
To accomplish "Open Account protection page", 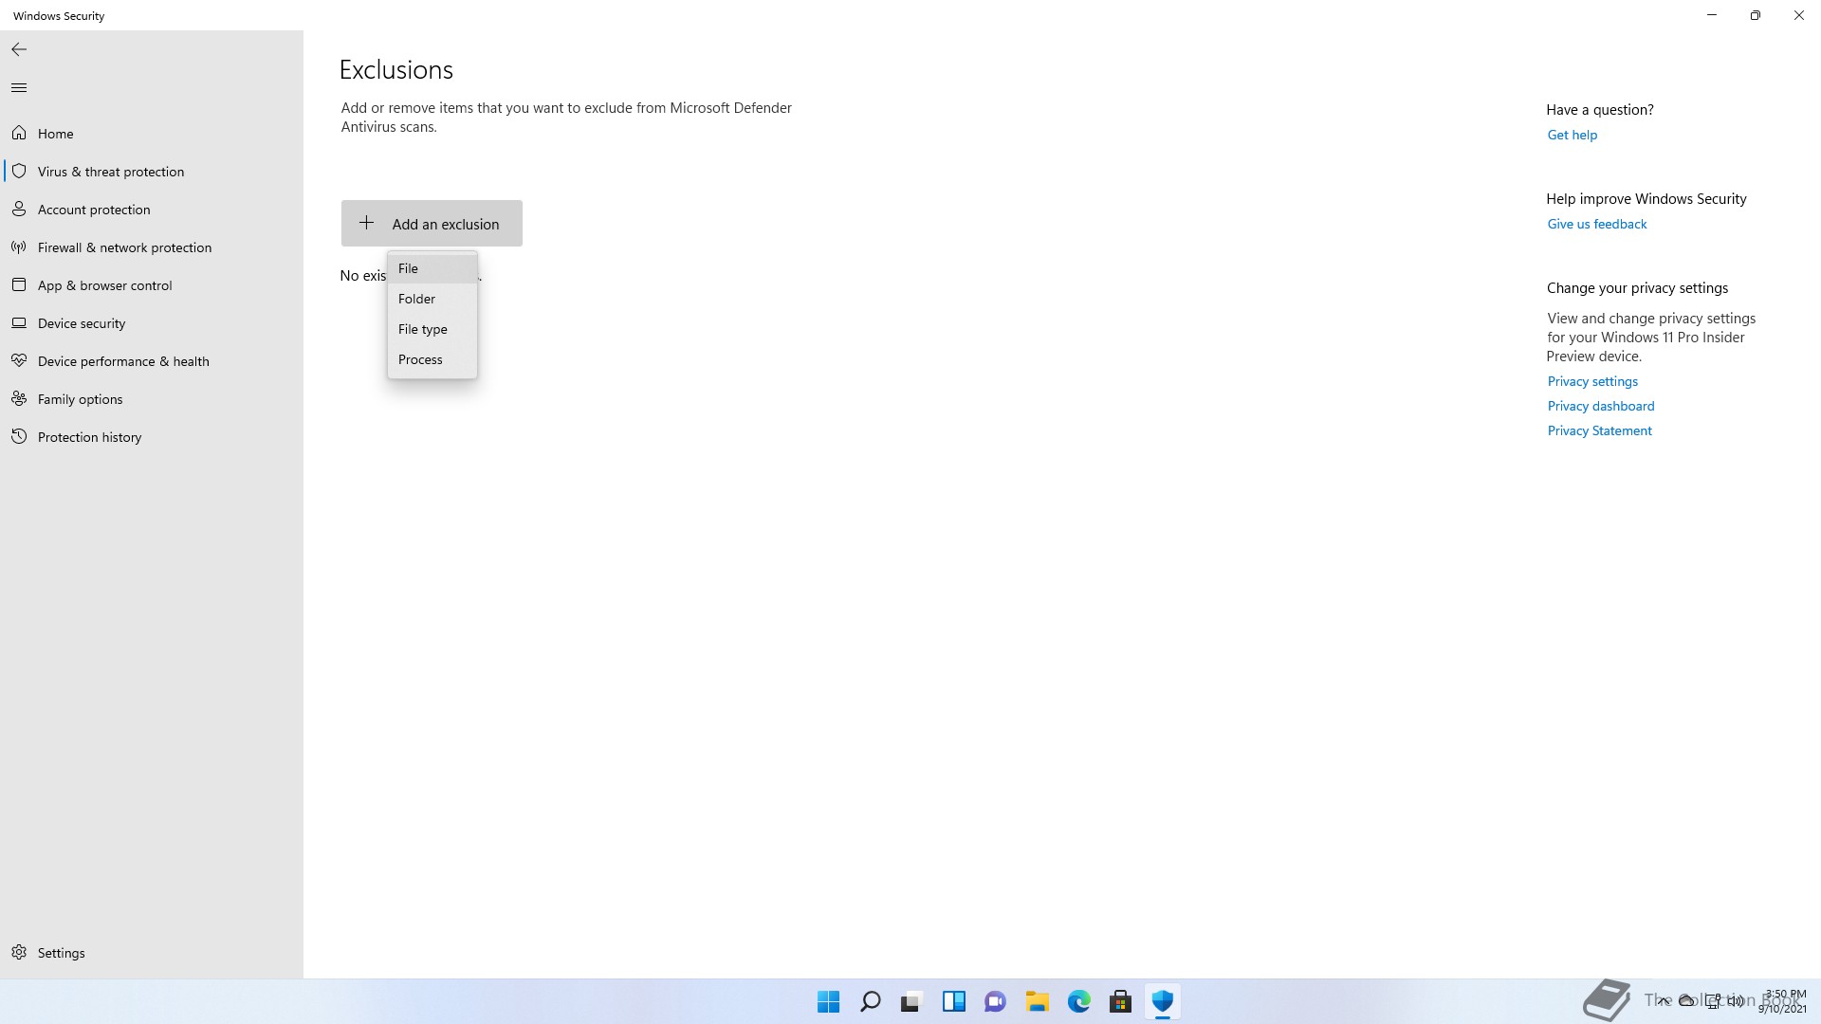I will coord(152,210).
